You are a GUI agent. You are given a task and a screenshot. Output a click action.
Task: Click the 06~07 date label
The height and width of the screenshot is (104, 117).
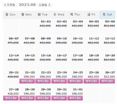[x=14, y=38]
